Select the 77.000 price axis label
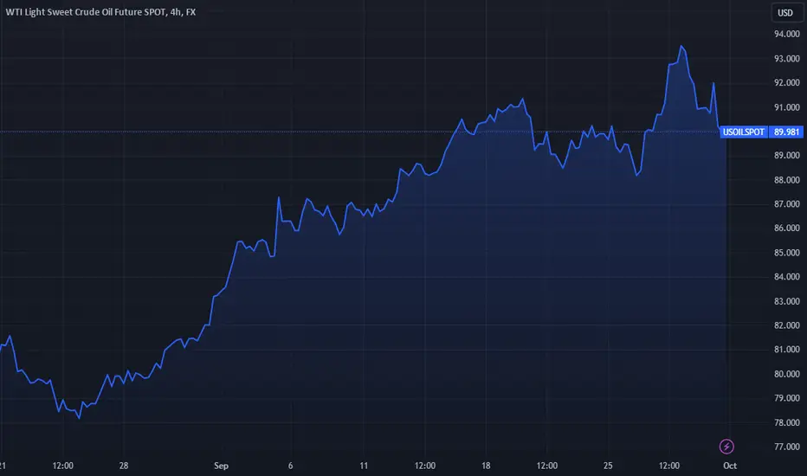Screen dimensions: 807x476 tap(787, 447)
